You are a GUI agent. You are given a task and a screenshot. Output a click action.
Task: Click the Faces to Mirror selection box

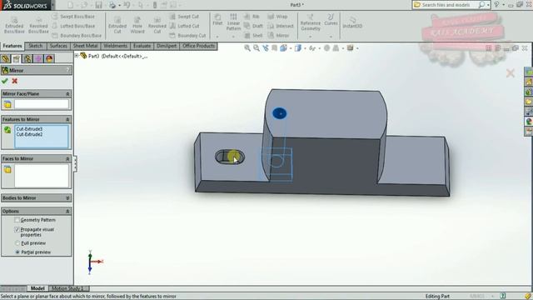click(x=42, y=176)
